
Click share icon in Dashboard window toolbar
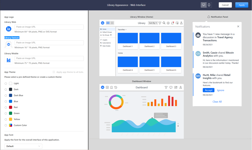(x=176, y=87)
